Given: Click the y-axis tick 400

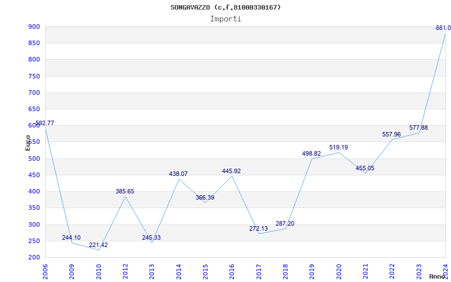Looking at the screenshot, I should (34, 191).
